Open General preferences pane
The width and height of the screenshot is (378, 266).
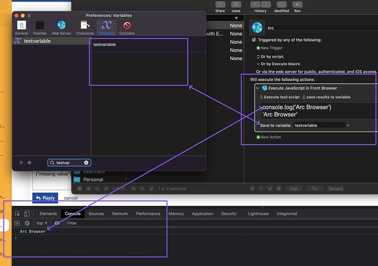pos(21,28)
